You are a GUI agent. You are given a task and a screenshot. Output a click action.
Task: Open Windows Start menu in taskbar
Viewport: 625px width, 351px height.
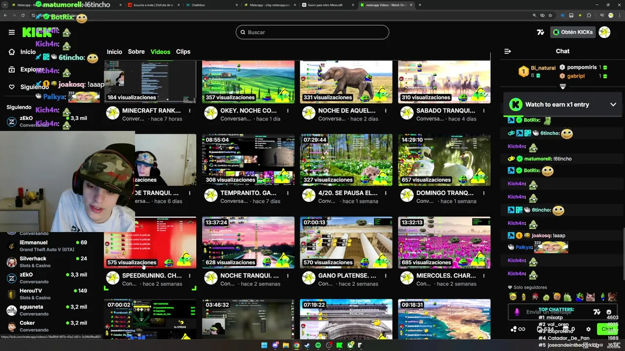point(264,345)
